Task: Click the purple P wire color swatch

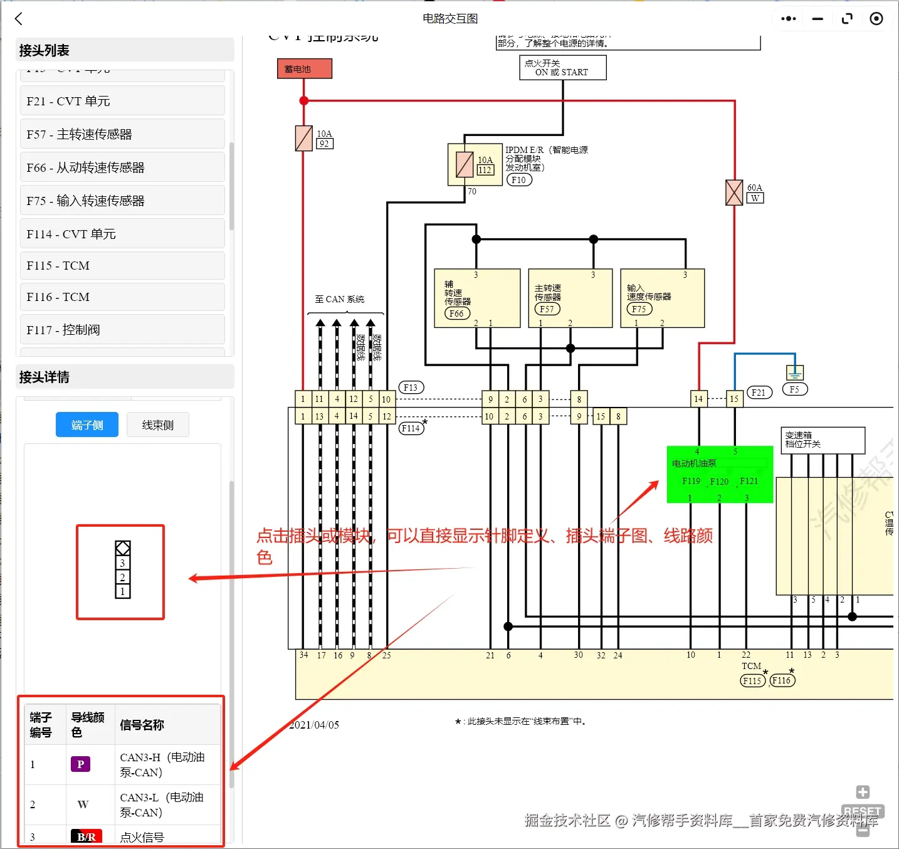Action: point(80,764)
